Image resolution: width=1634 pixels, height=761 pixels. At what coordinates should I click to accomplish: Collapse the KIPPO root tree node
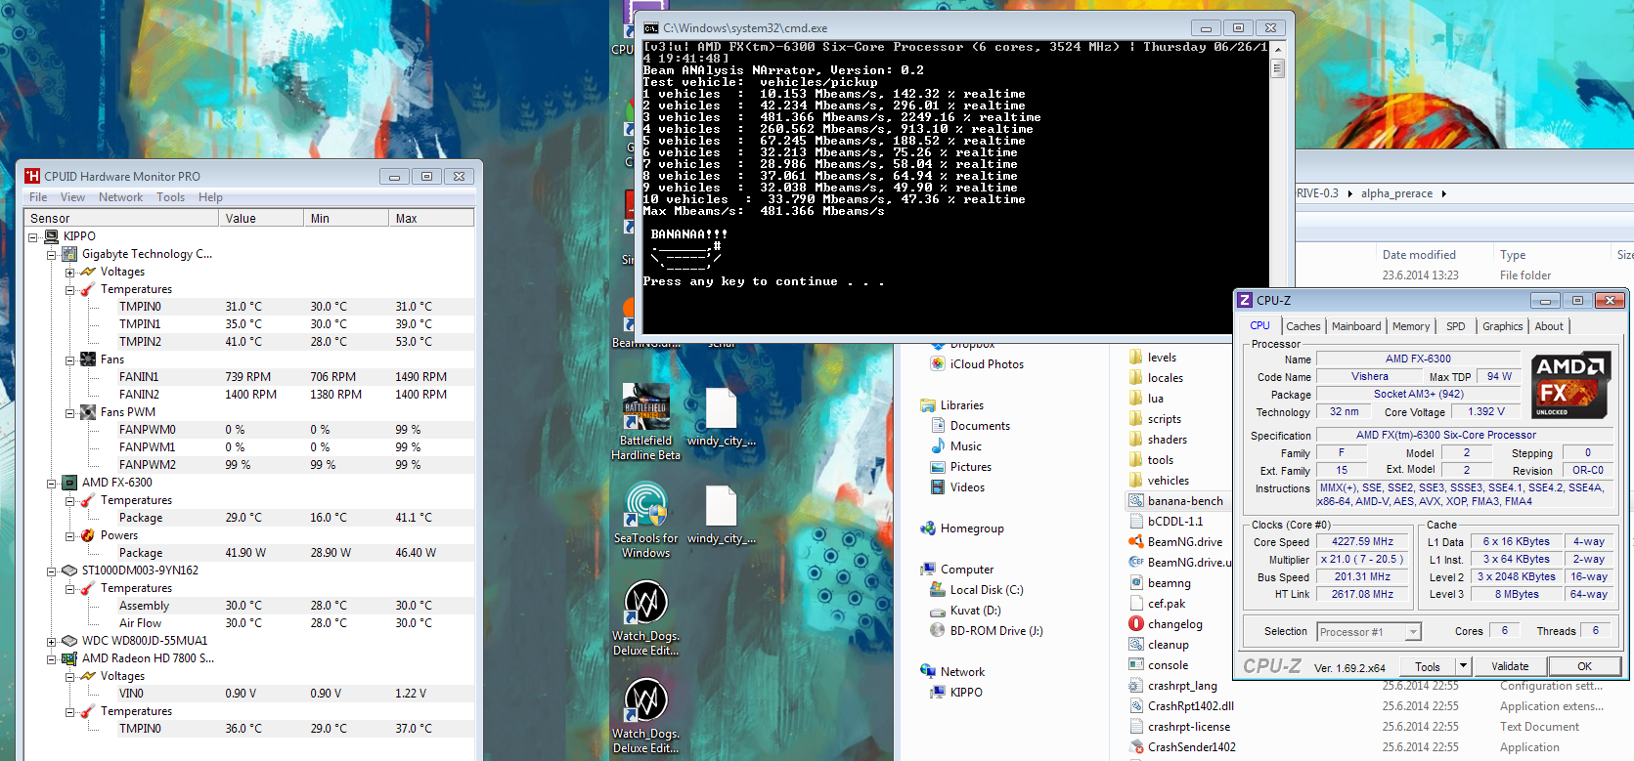pyautogui.click(x=33, y=236)
